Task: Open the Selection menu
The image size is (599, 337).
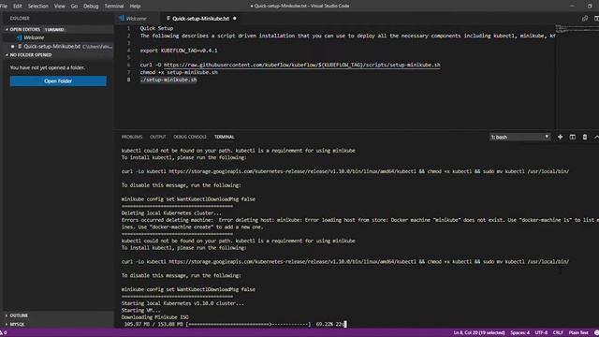Action: [37, 7]
